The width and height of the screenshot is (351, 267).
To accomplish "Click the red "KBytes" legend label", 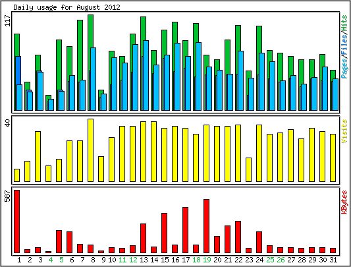I will [x=344, y=202].
